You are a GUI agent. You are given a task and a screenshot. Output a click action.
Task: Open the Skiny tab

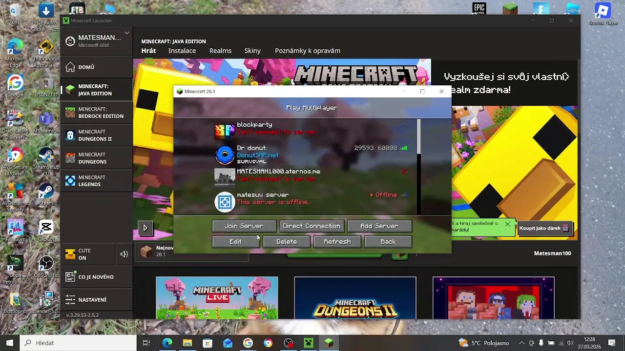(x=252, y=51)
